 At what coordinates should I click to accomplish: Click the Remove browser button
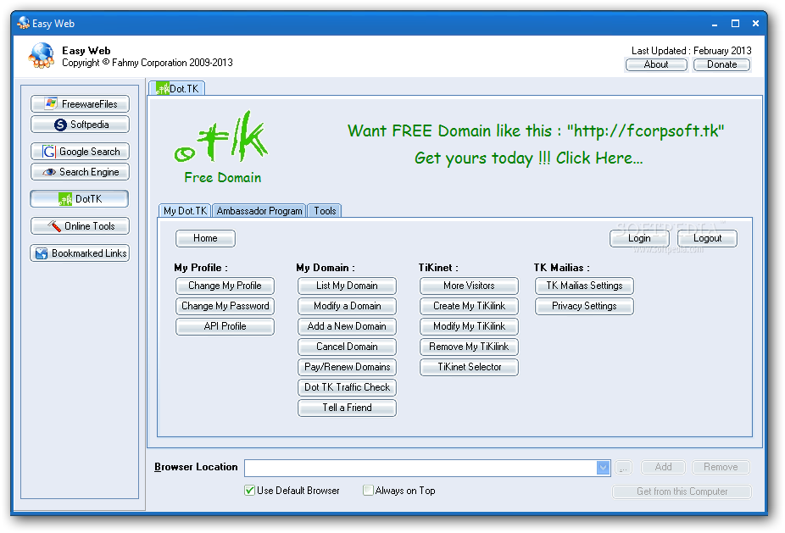click(721, 468)
